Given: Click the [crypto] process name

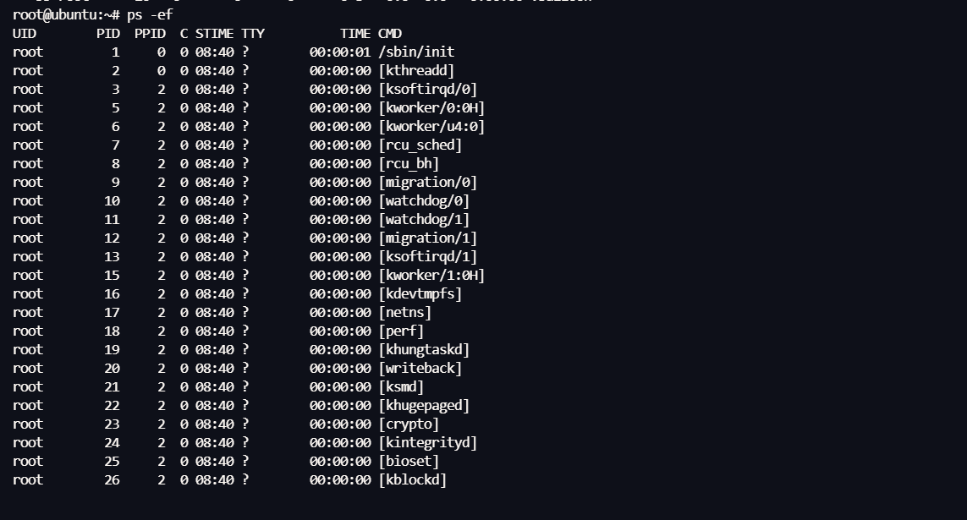Looking at the screenshot, I should (x=409, y=424).
